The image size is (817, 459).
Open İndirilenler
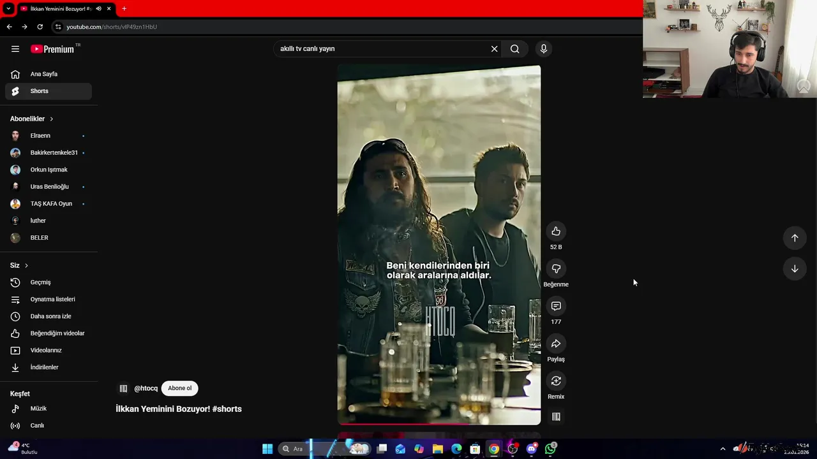point(49,367)
